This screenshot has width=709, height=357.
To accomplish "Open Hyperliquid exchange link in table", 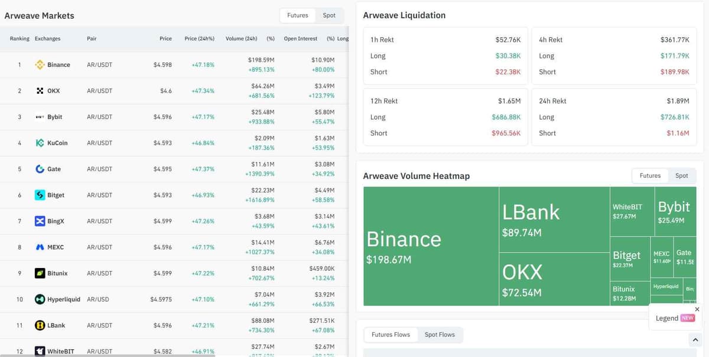I will click(64, 299).
